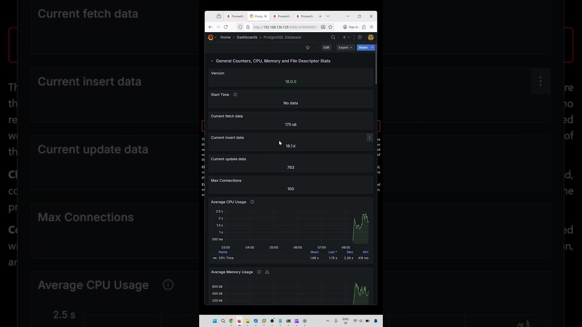Sort legend by Mean column
The width and height of the screenshot is (582, 327).
pos(314,252)
